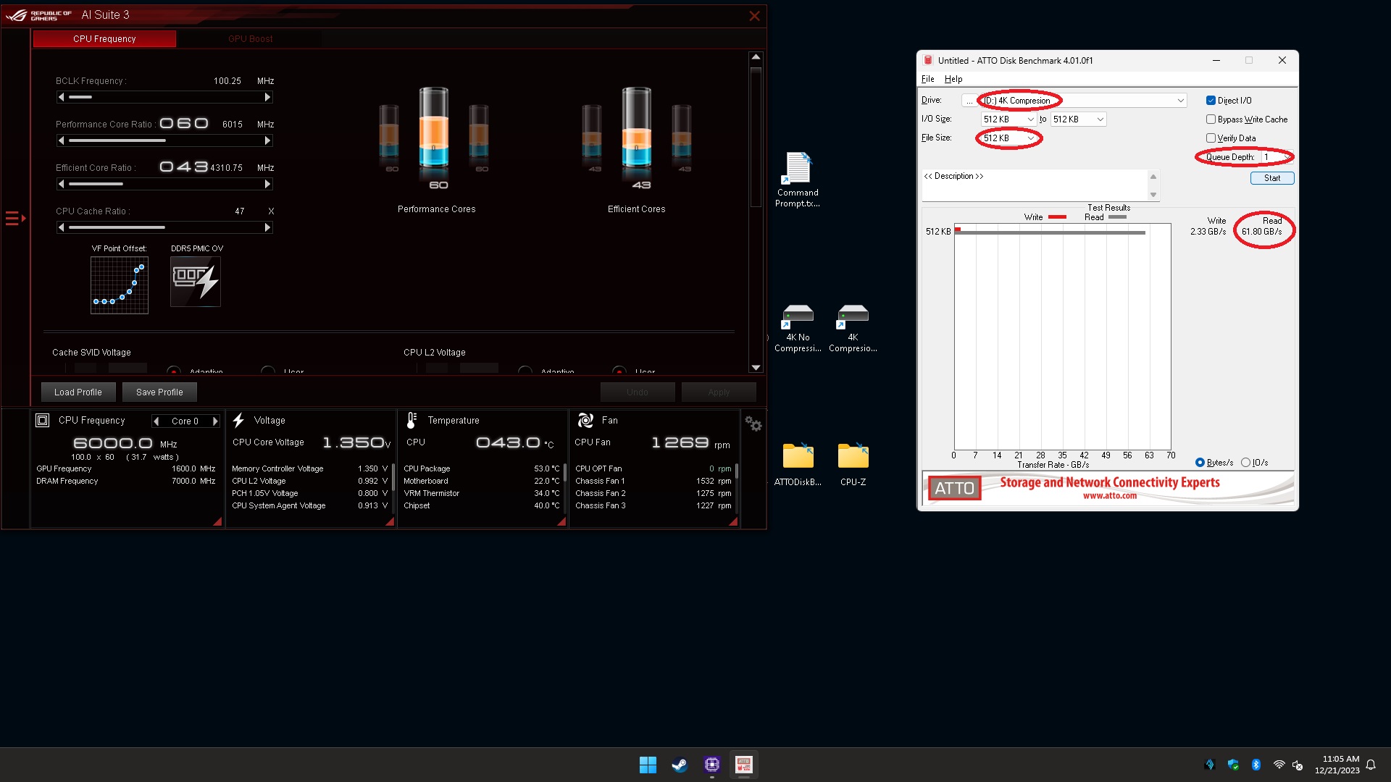The height and width of the screenshot is (782, 1391).
Task: Click the Start benchmark button
Action: (x=1271, y=177)
